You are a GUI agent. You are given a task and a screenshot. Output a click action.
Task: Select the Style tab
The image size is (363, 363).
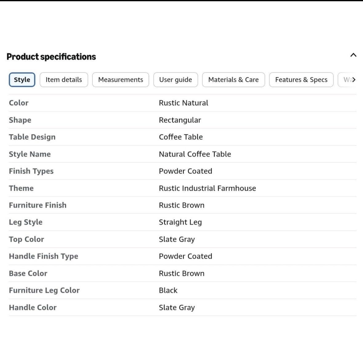pos(22,80)
